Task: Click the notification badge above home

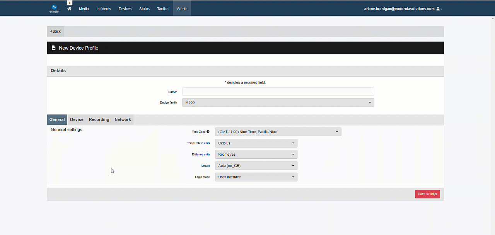Action: coord(70,3)
